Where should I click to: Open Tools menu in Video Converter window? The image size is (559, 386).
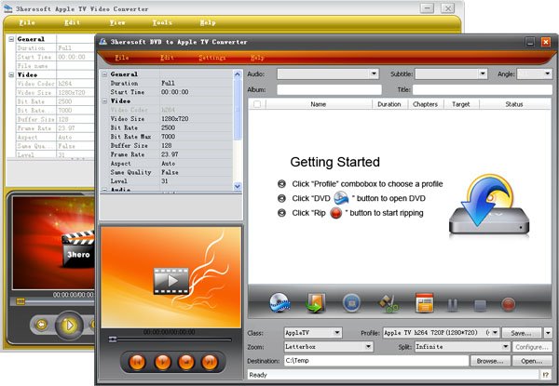pos(162,21)
